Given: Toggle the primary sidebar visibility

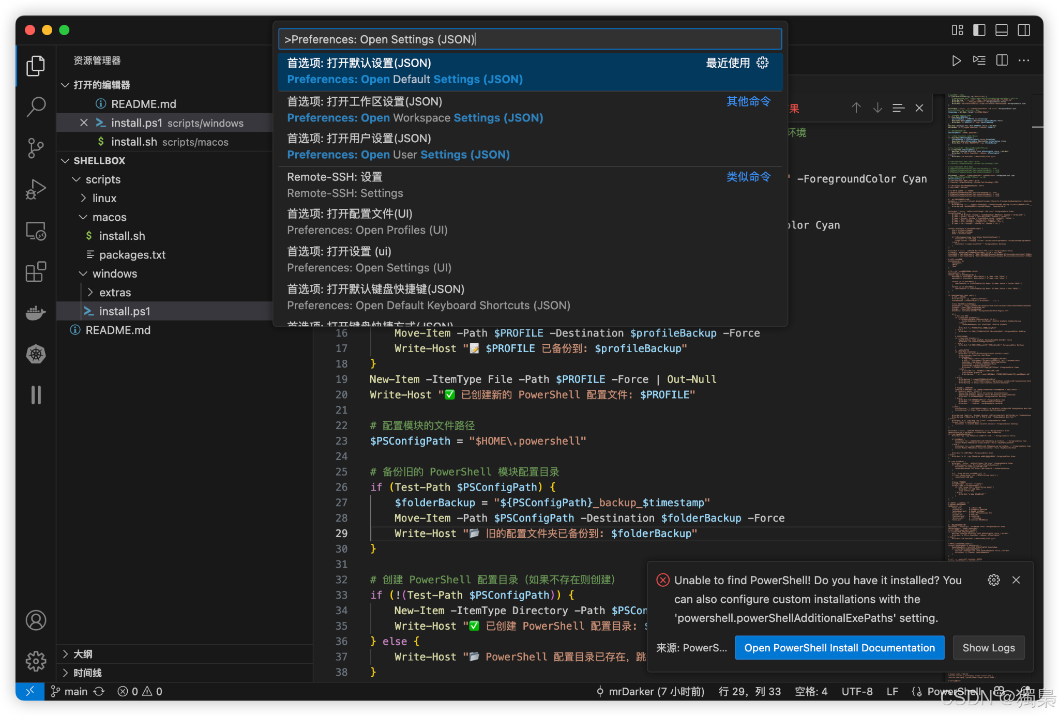Looking at the screenshot, I should point(979,30).
